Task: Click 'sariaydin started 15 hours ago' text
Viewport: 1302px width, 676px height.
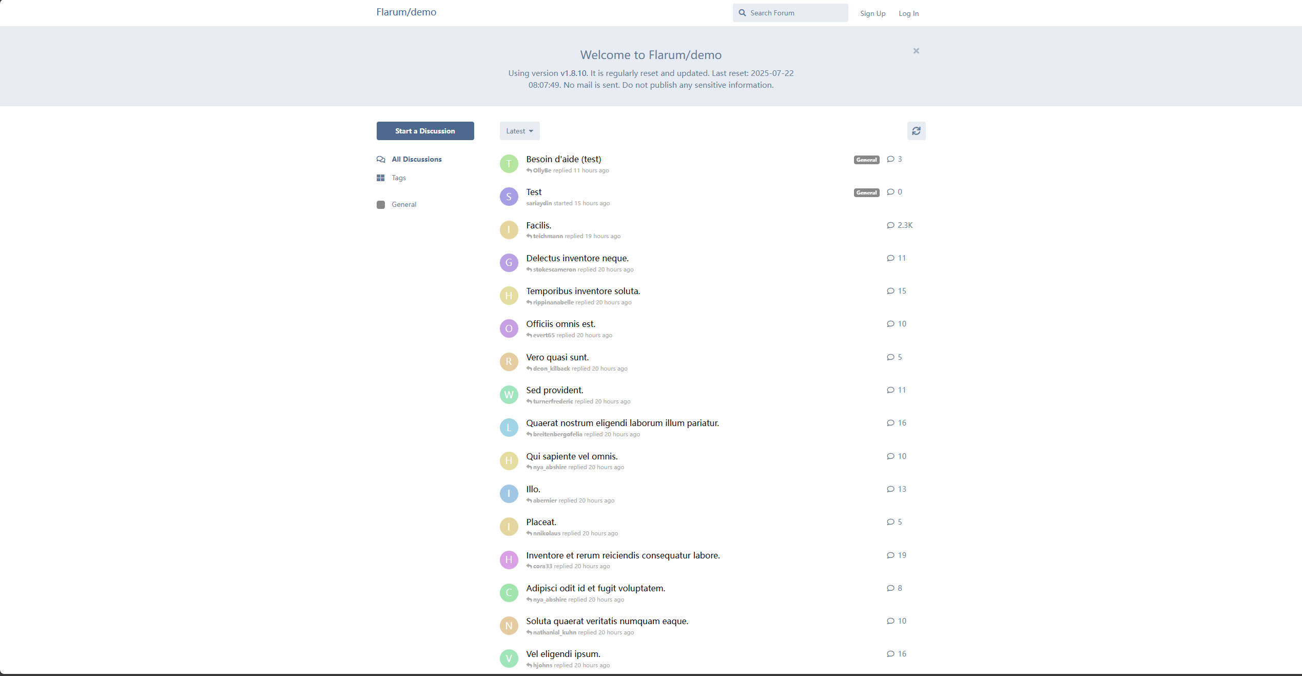Action: coord(568,203)
